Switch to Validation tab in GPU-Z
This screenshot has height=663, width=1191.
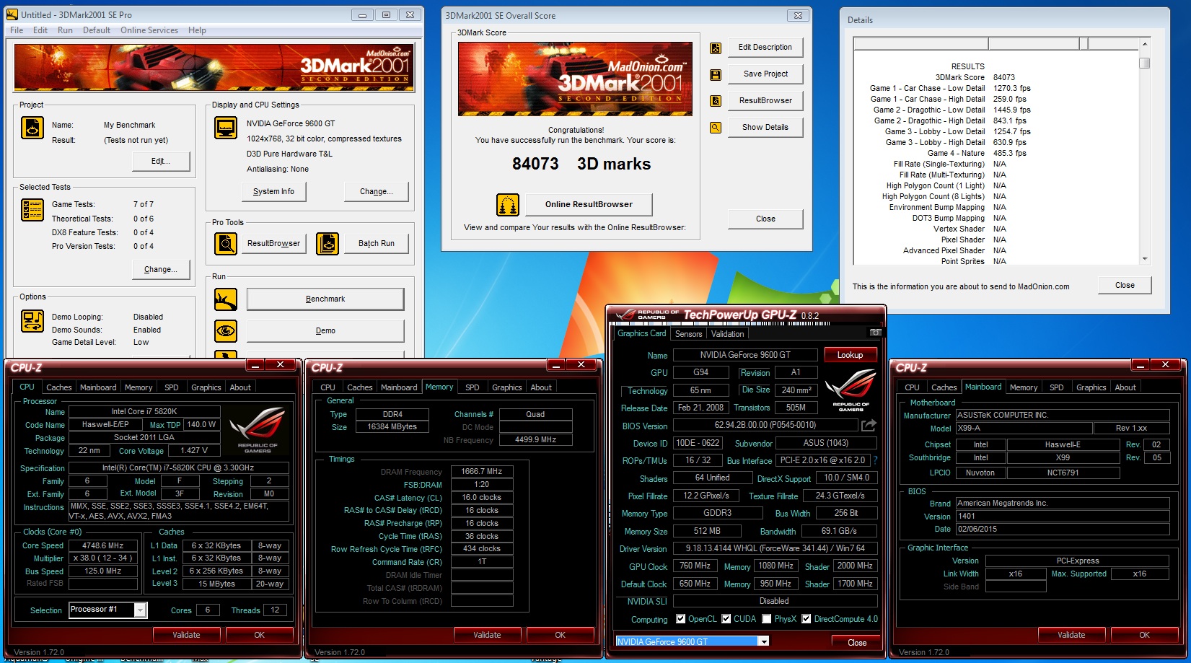pyautogui.click(x=727, y=334)
